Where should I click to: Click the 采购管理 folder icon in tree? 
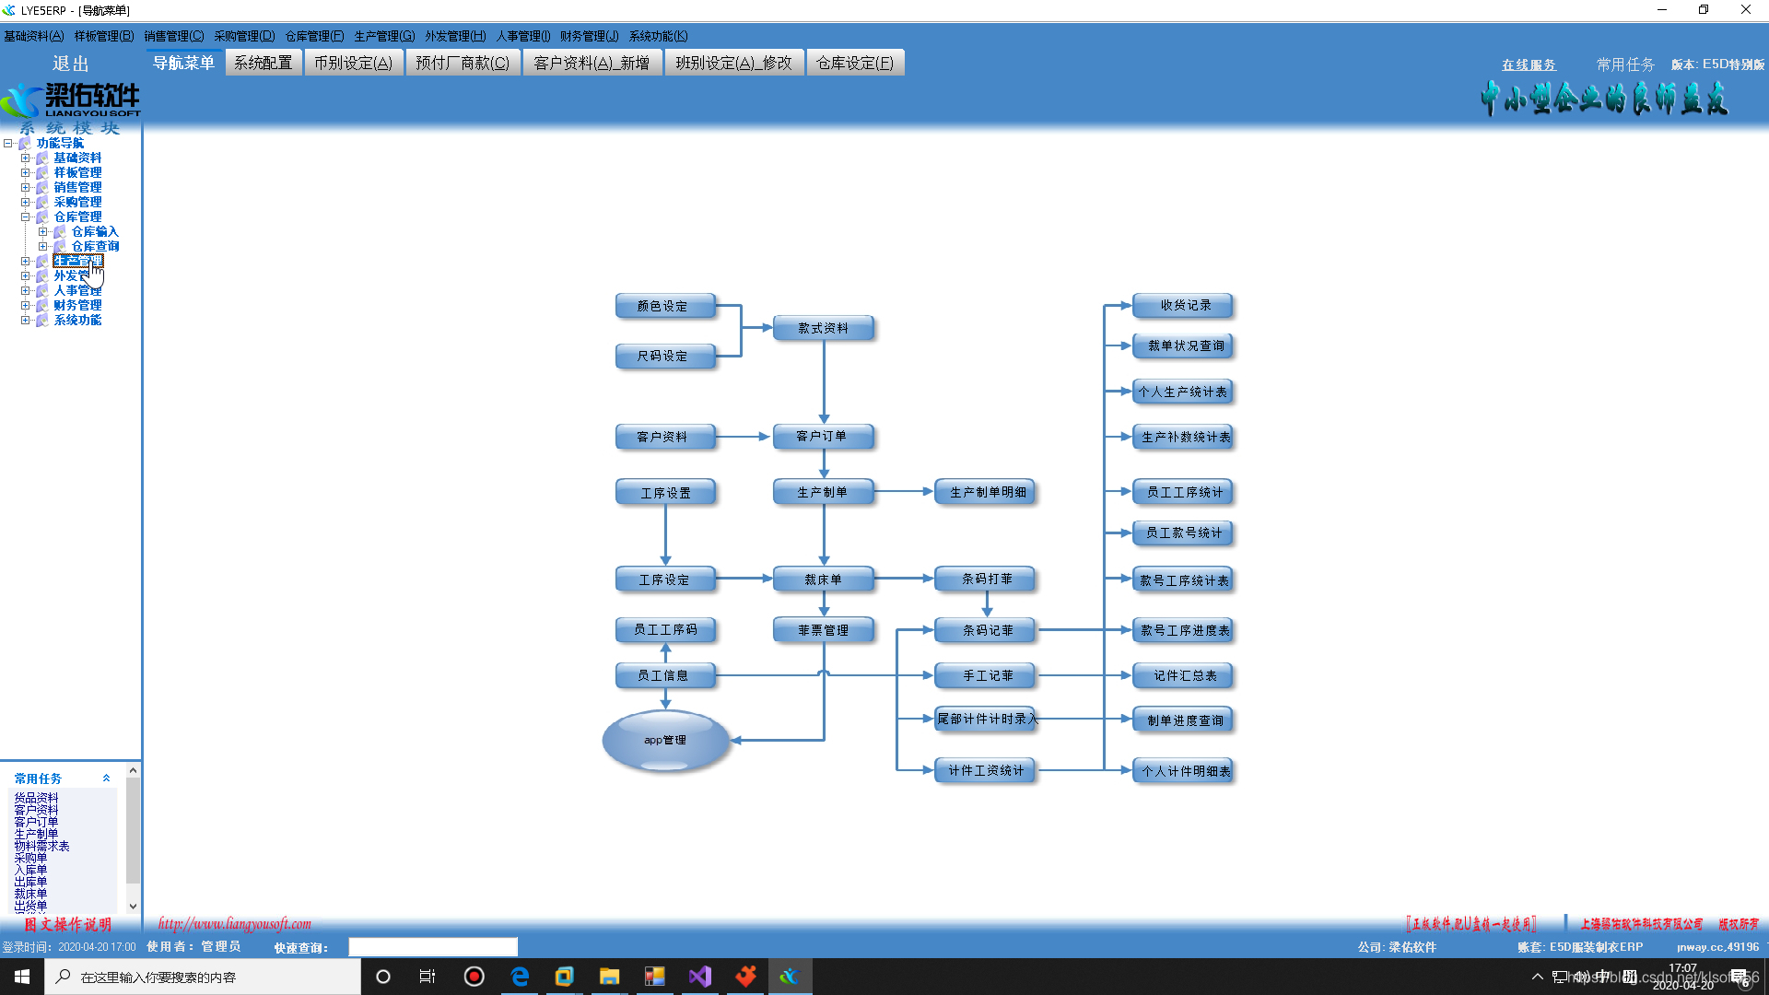pos(42,203)
